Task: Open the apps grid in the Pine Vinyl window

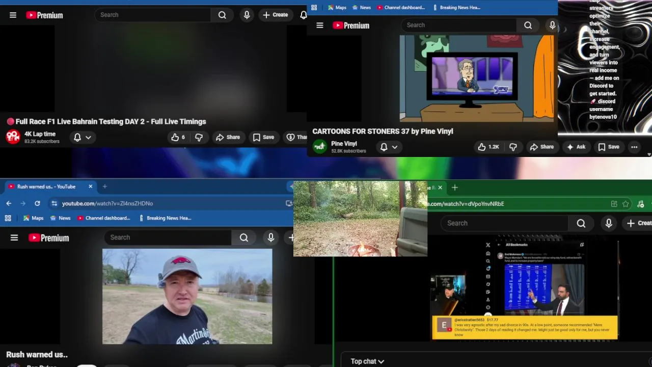Action: tap(314, 8)
